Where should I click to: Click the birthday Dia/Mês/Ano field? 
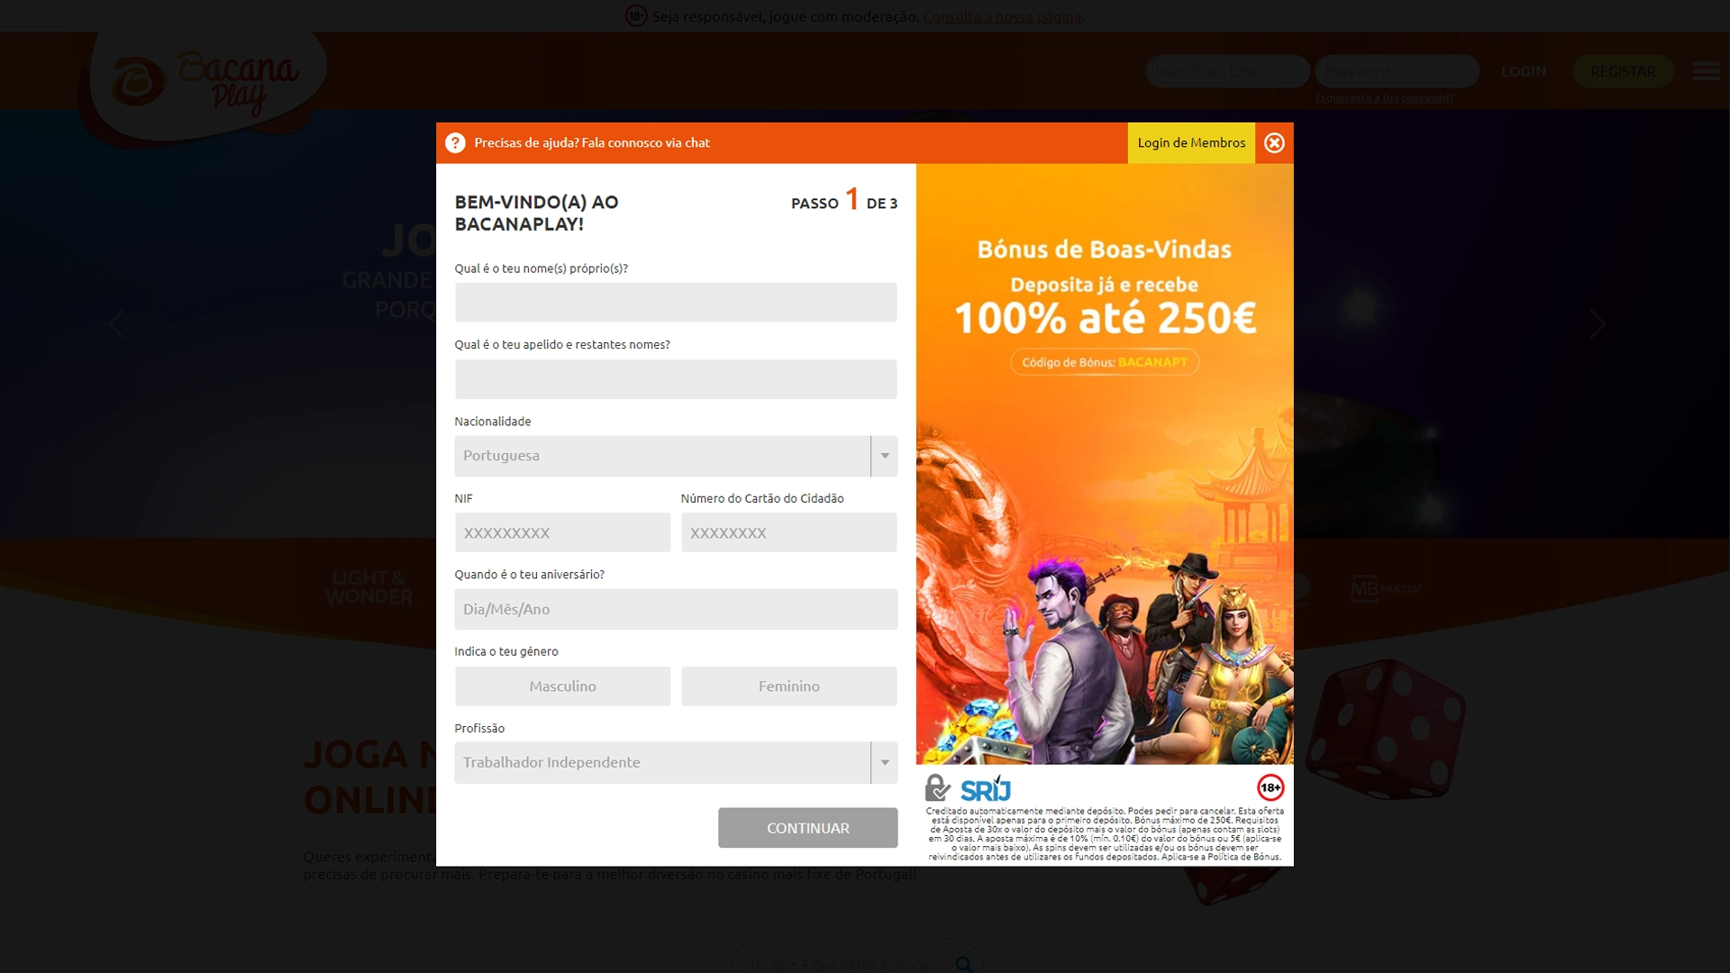tap(676, 609)
